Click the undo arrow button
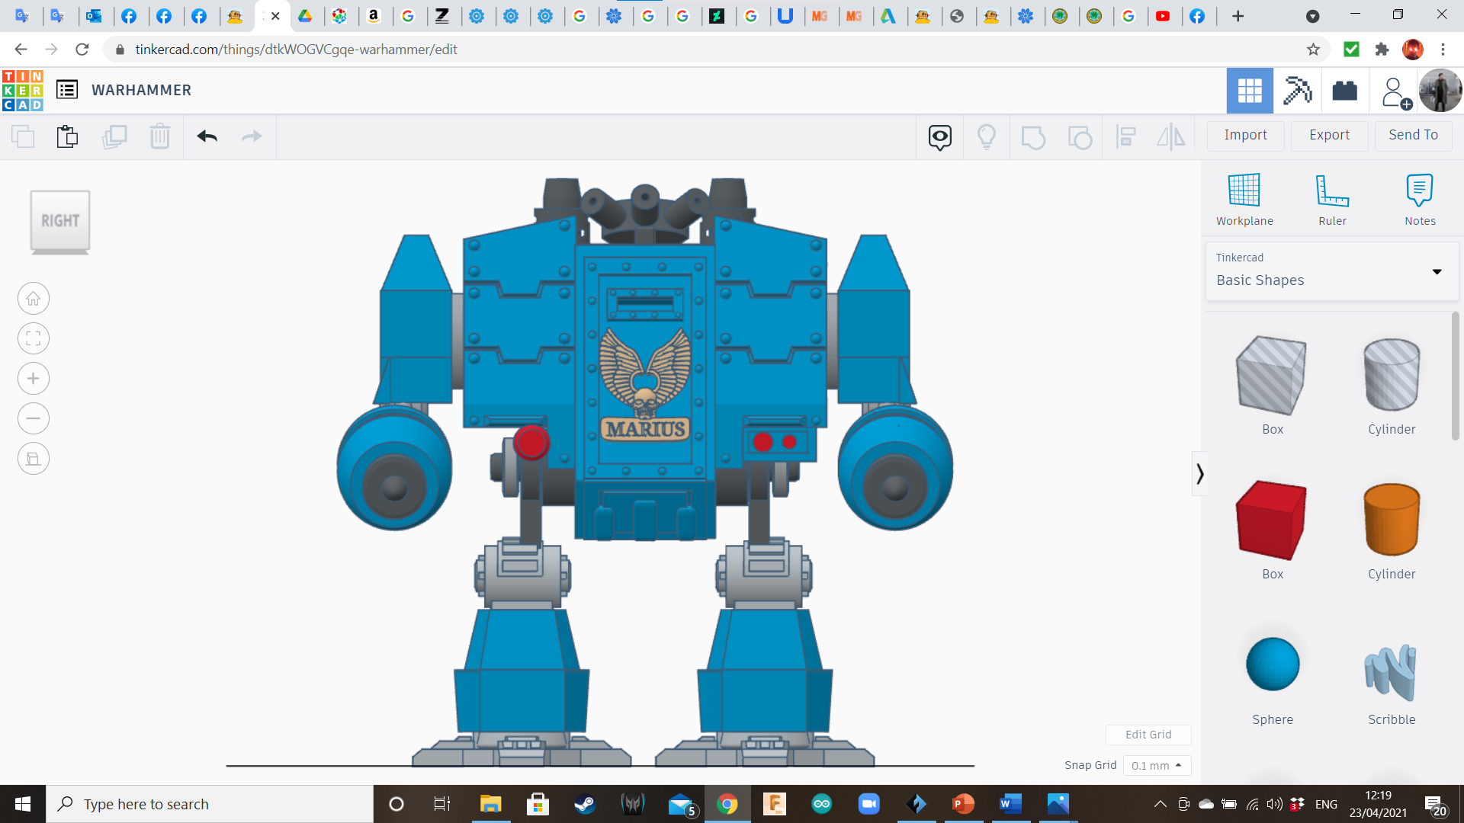Image resolution: width=1464 pixels, height=823 pixels. (207, 136)
